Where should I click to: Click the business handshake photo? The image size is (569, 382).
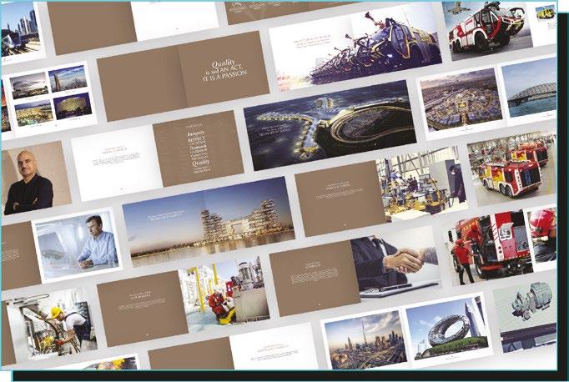click(395, 263)
